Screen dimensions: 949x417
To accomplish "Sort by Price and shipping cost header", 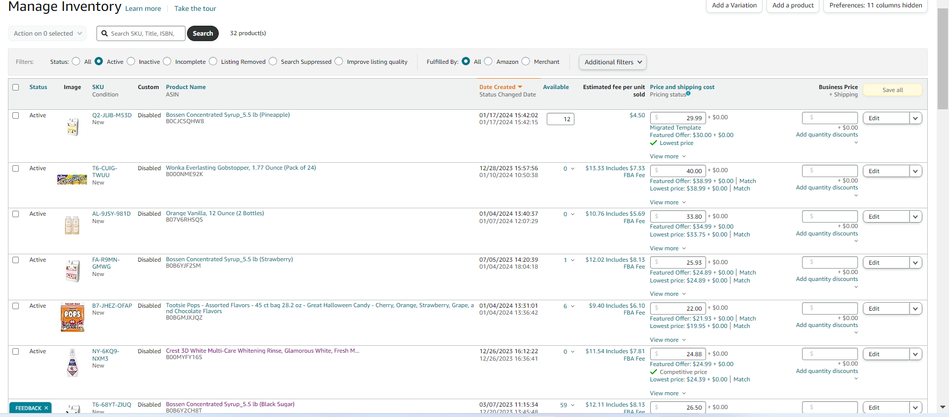I will 682,87.
